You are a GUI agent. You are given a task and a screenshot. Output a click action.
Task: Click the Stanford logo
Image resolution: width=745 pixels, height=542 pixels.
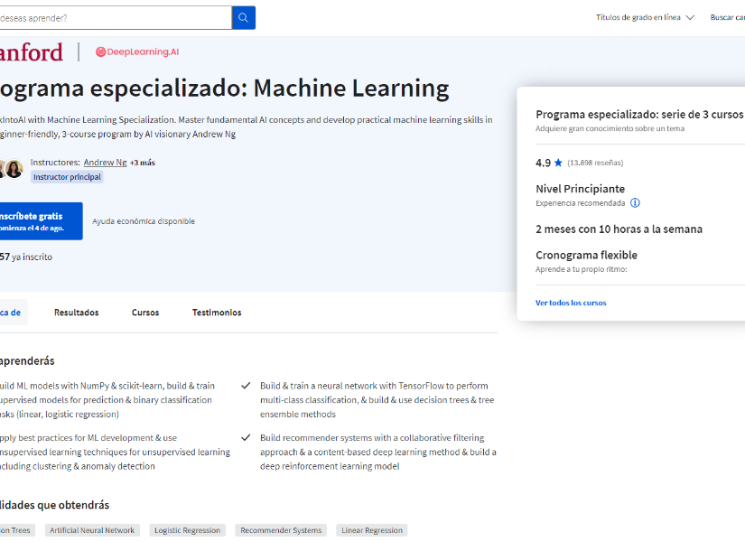click(x=32, y=52)
